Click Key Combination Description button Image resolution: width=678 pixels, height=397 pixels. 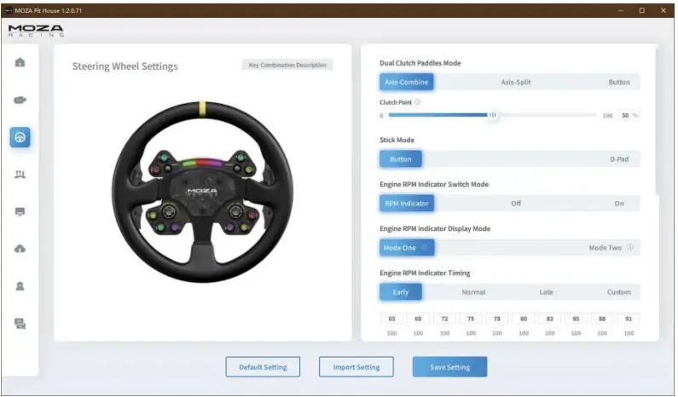point(287,65)
